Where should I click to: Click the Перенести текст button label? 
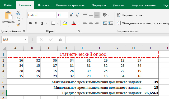pos(134,15)
